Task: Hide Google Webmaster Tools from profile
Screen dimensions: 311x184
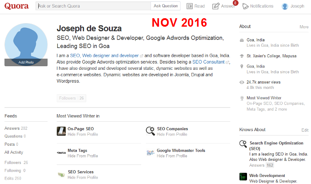Action: [x=172, y=156]
